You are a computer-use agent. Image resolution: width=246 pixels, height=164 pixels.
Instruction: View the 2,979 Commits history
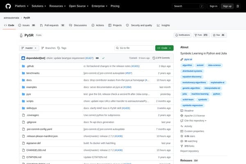(161, 58)
